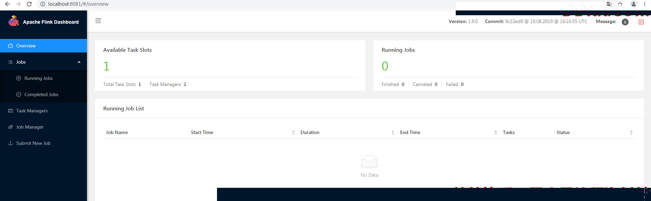Click the Submit New Job upload icon
The height and width of the screenshot is (201, 651).
point(11,143)
